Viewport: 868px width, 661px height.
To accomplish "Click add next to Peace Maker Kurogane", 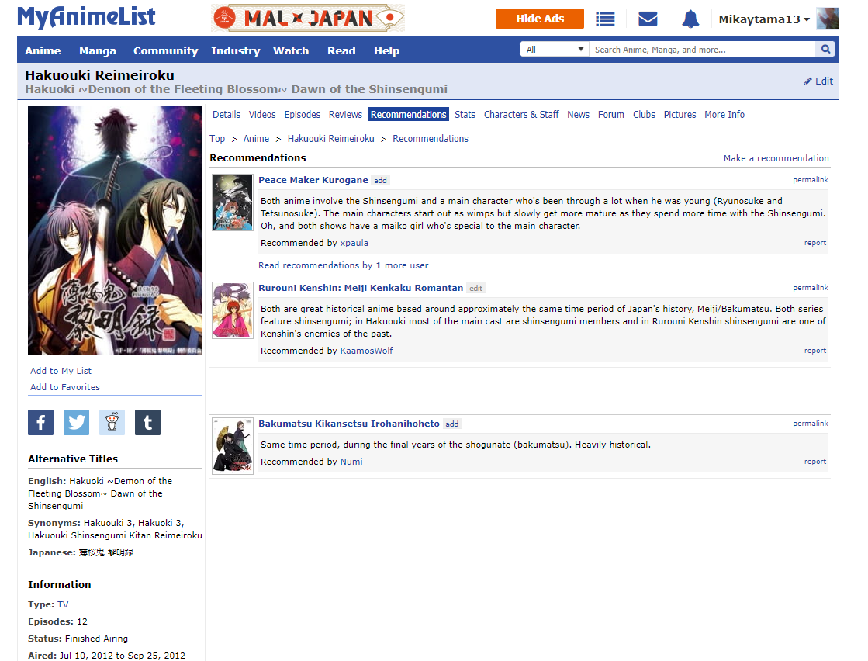I will click(380, 181).
